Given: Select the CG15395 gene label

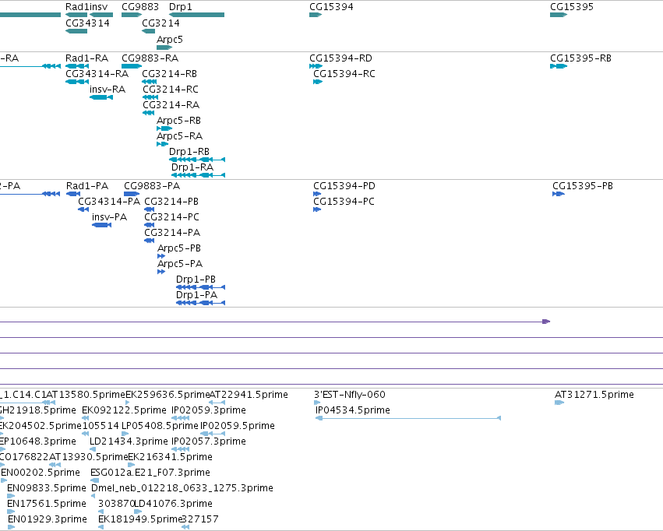Looking at the screenshot, I should point(572,7).
